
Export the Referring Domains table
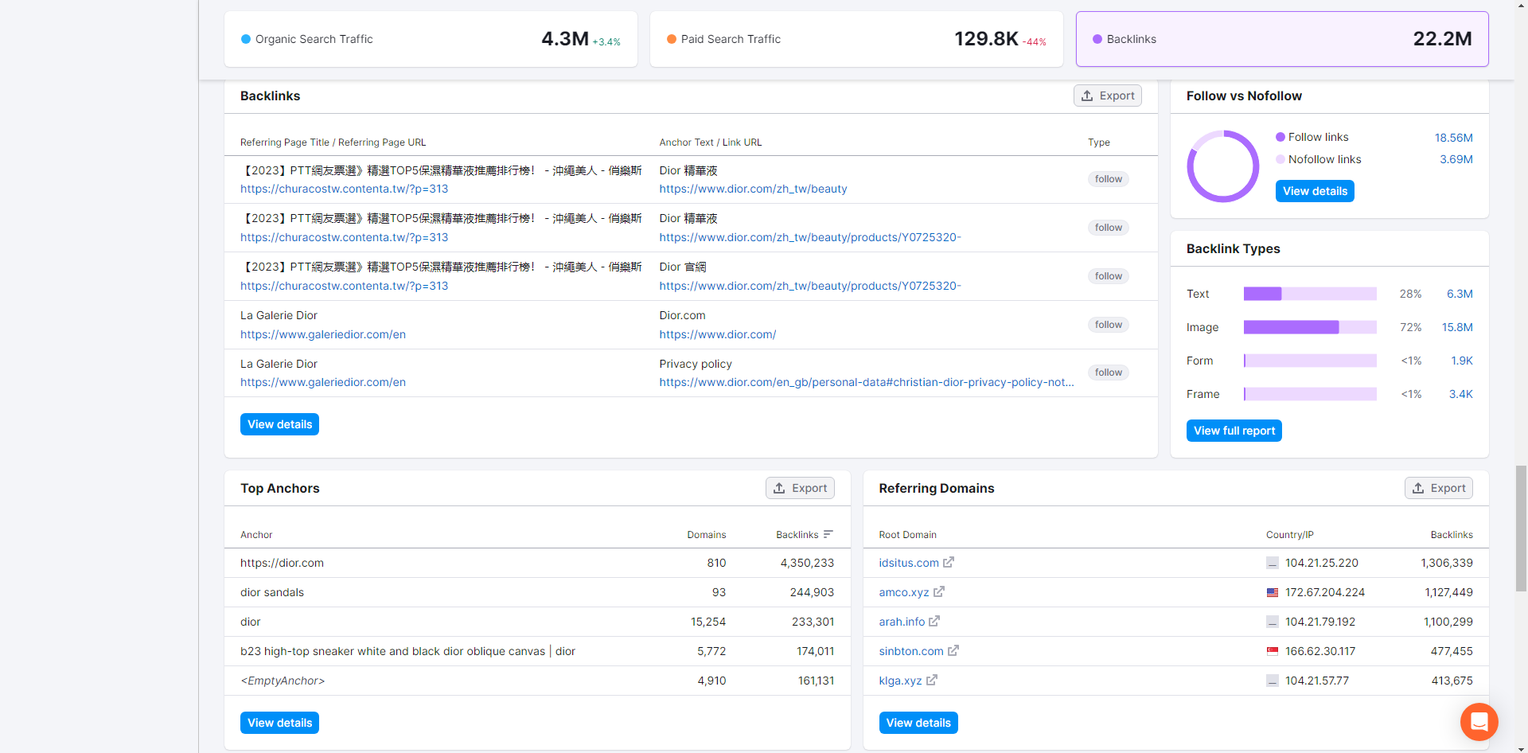point(1438,488)
